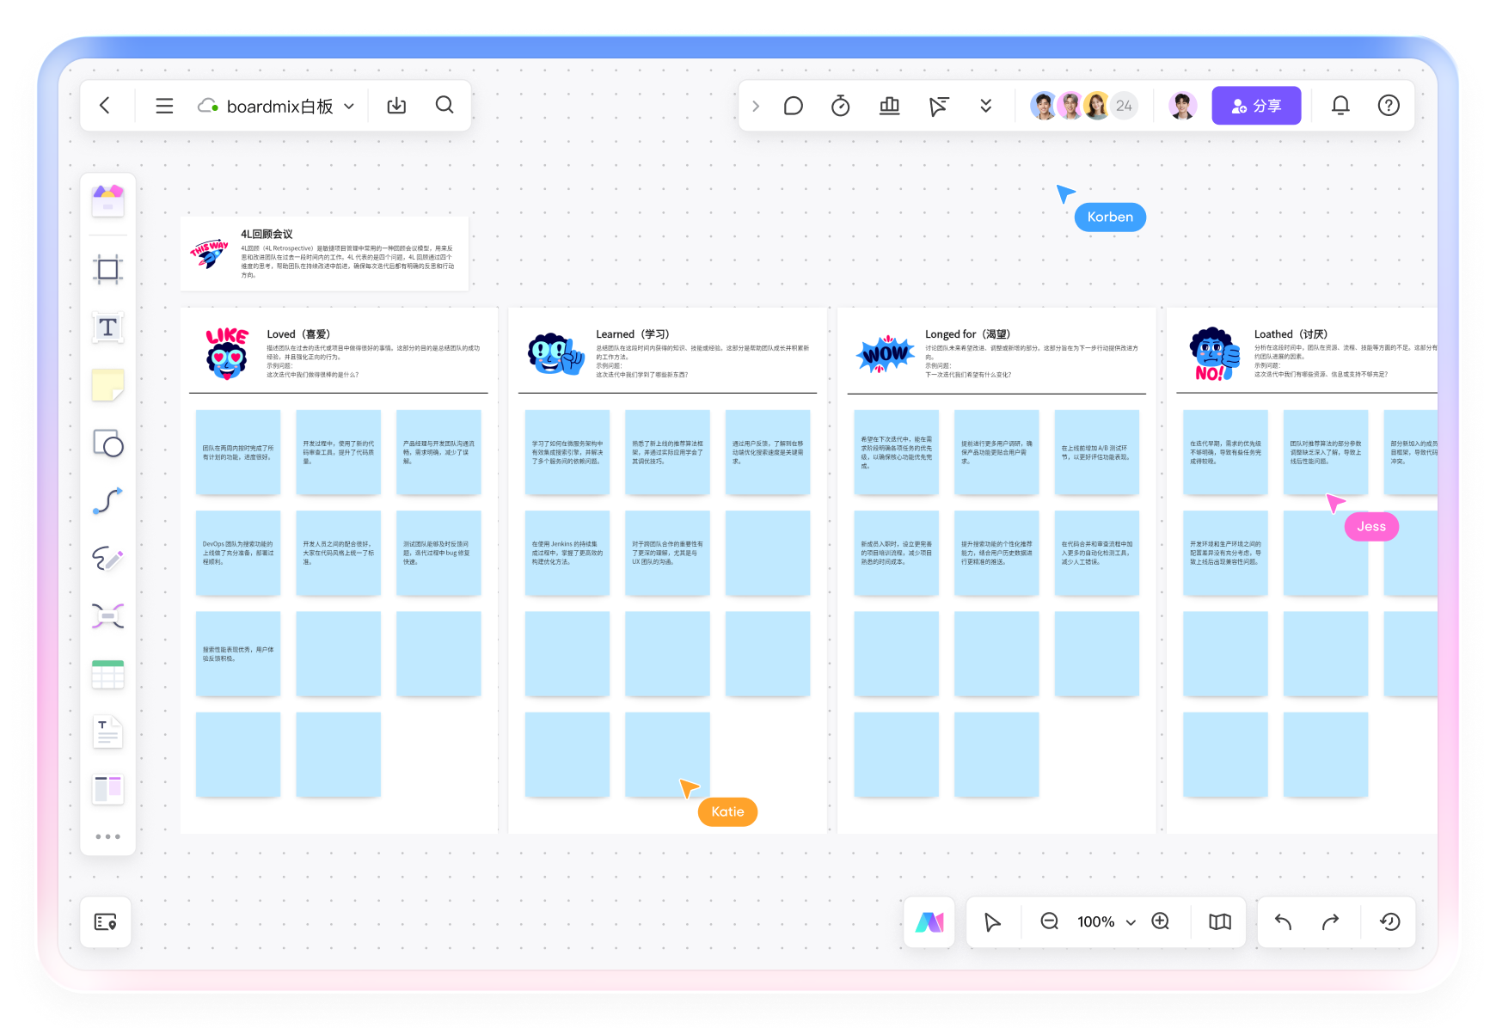Viewport: 1496px width, 1028px height.
Task: Open the mind map tool
Action: click(107, 616)
